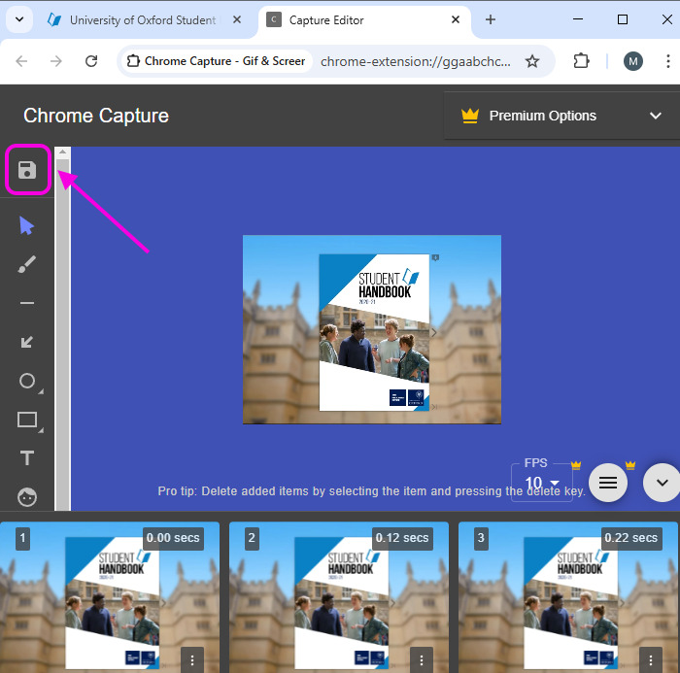Select the rectangle shape tool
Image resolution: width=680 pixels, height=673 pixels.
click(x=27, y=420)
